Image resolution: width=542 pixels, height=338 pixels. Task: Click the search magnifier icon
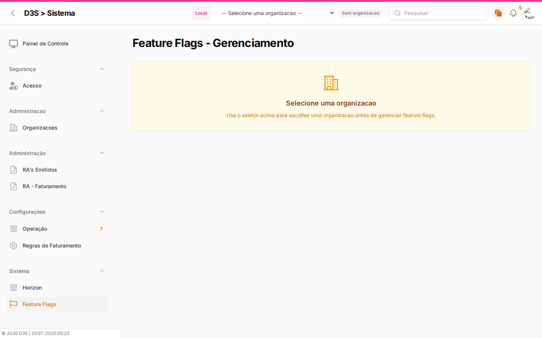[397, 13]
